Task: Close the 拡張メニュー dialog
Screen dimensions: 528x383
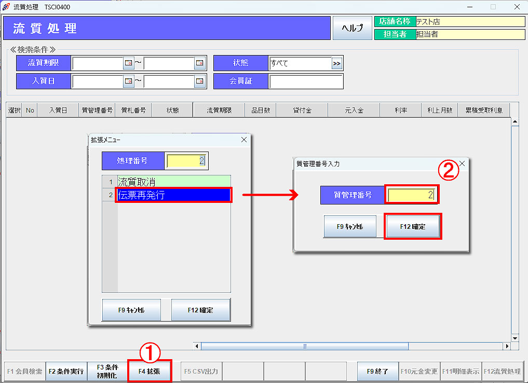Action: 244,140
